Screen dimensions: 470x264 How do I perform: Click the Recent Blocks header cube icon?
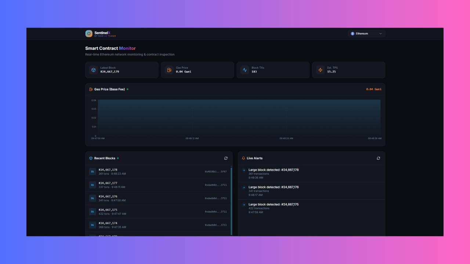[x=91, y=158]
